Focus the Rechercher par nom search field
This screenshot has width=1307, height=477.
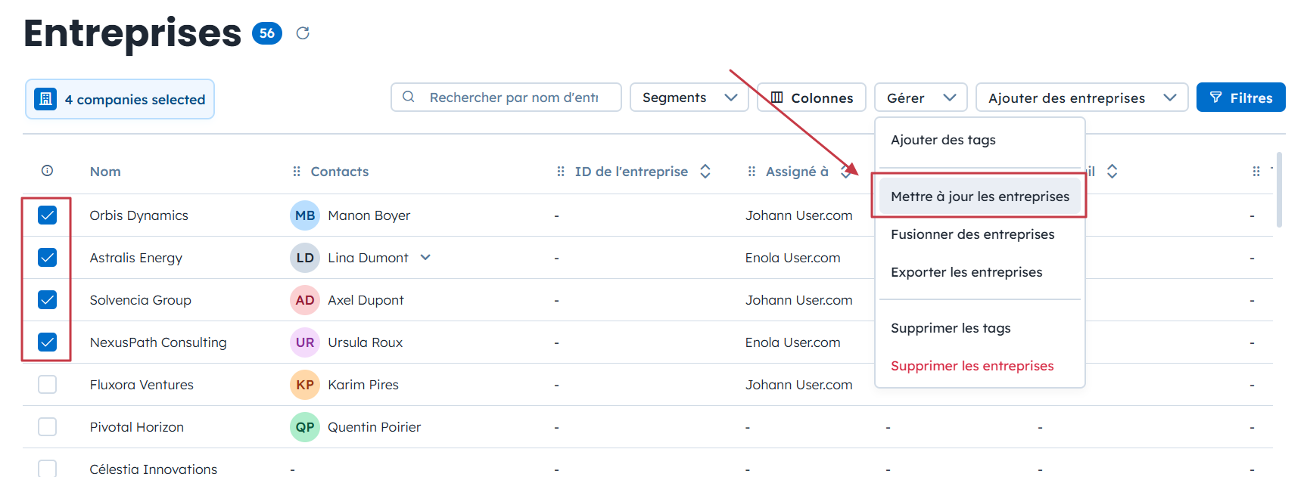pos(515,98)
